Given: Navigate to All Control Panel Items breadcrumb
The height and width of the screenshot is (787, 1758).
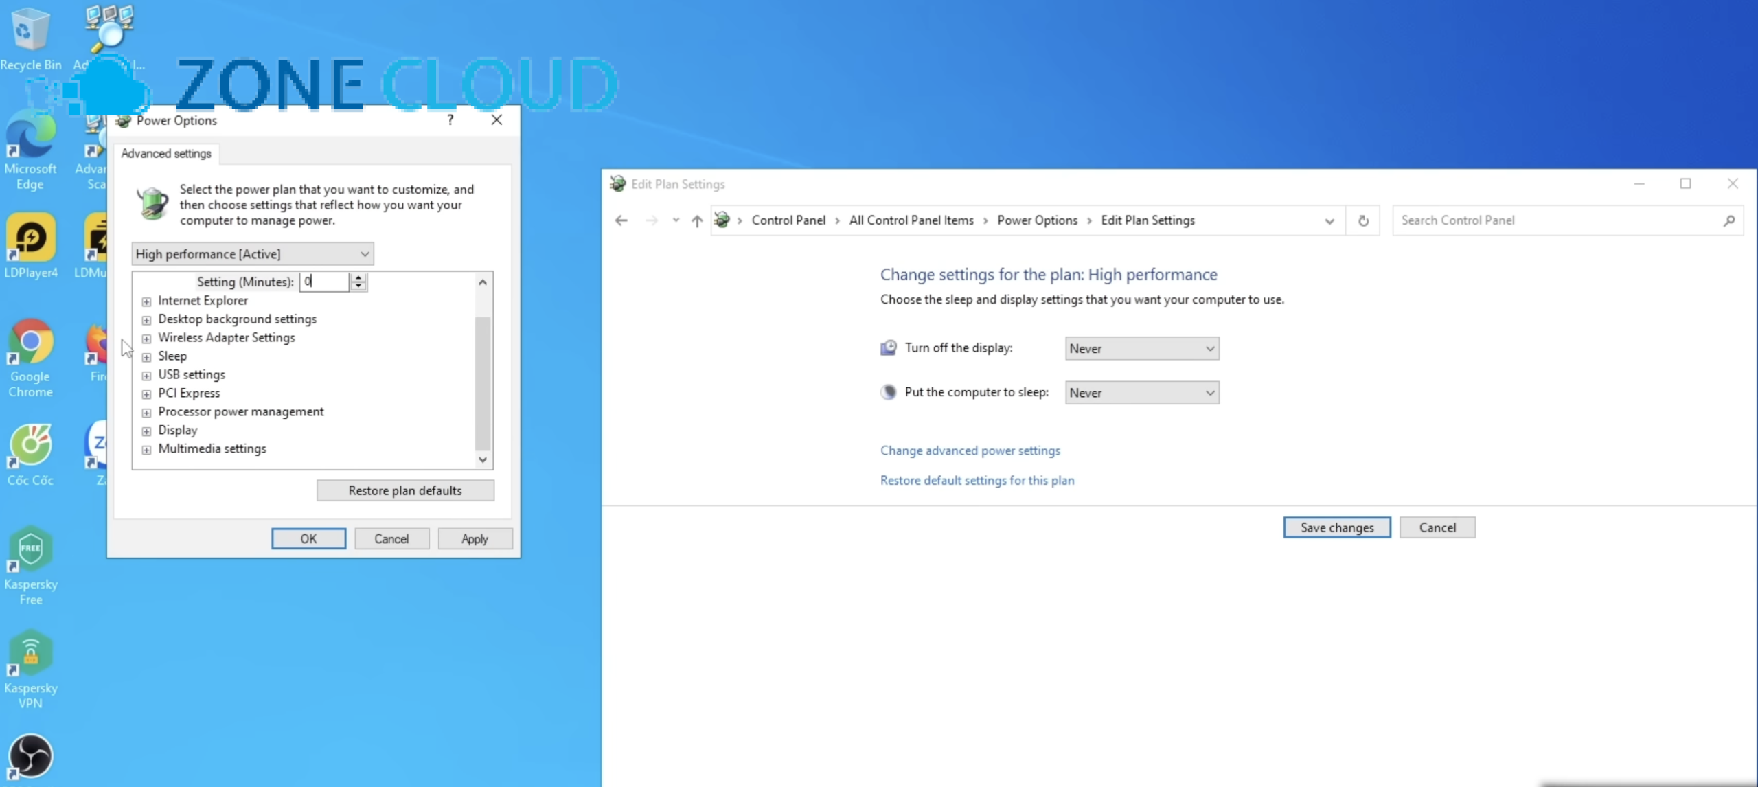Looking at the screenshot, I should coord(911,220).
